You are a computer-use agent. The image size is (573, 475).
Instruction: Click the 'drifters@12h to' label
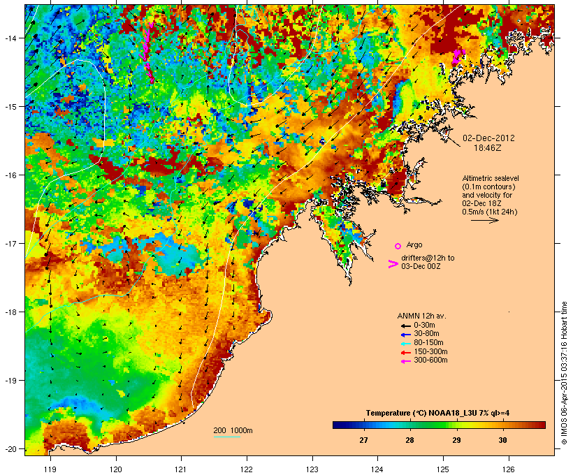428,258
